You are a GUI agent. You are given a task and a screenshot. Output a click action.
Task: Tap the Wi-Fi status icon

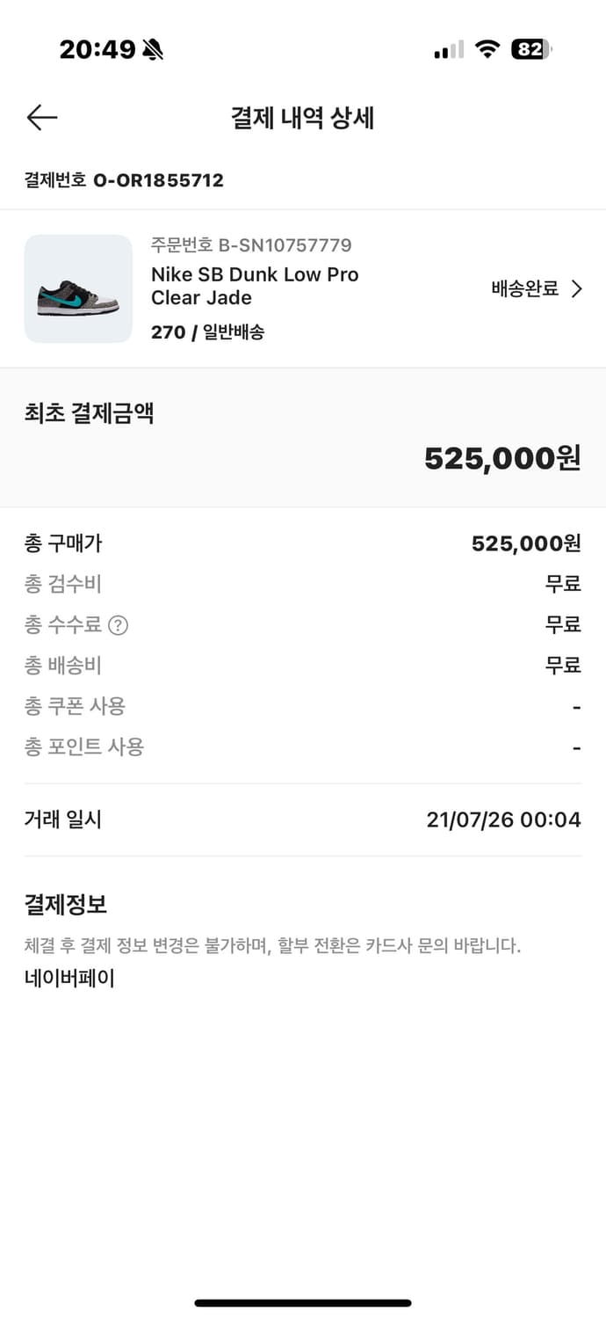(487, 49)
